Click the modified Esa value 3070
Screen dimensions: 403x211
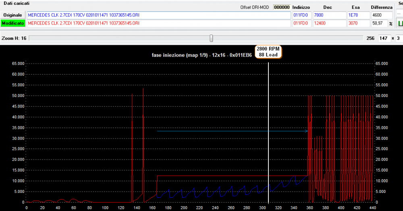tap(358, 23)
